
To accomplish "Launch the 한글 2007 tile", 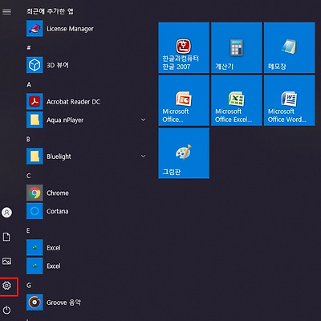I will click(184, 47).
